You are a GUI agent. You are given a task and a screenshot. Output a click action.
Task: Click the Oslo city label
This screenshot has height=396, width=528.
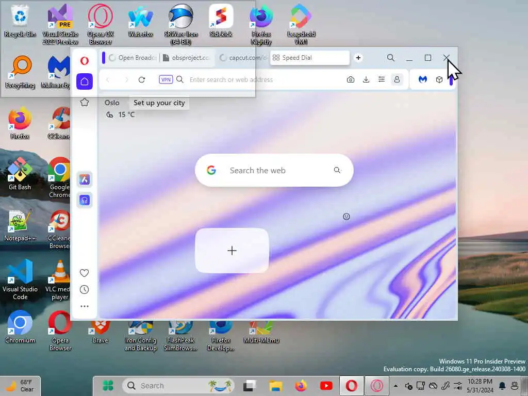coord(112,103)
